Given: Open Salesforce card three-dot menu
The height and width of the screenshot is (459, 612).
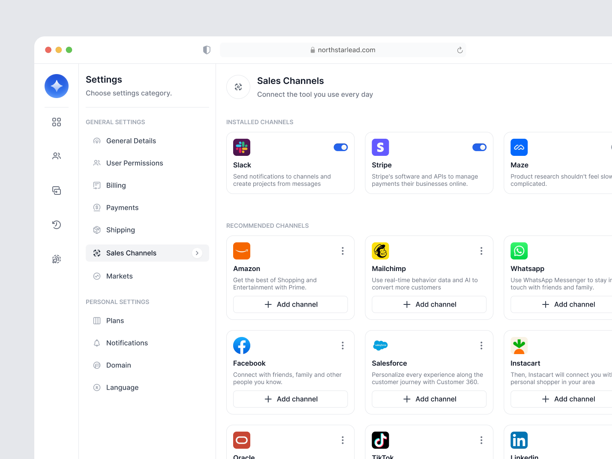Looking at the screenshot, I should point(481,346).
